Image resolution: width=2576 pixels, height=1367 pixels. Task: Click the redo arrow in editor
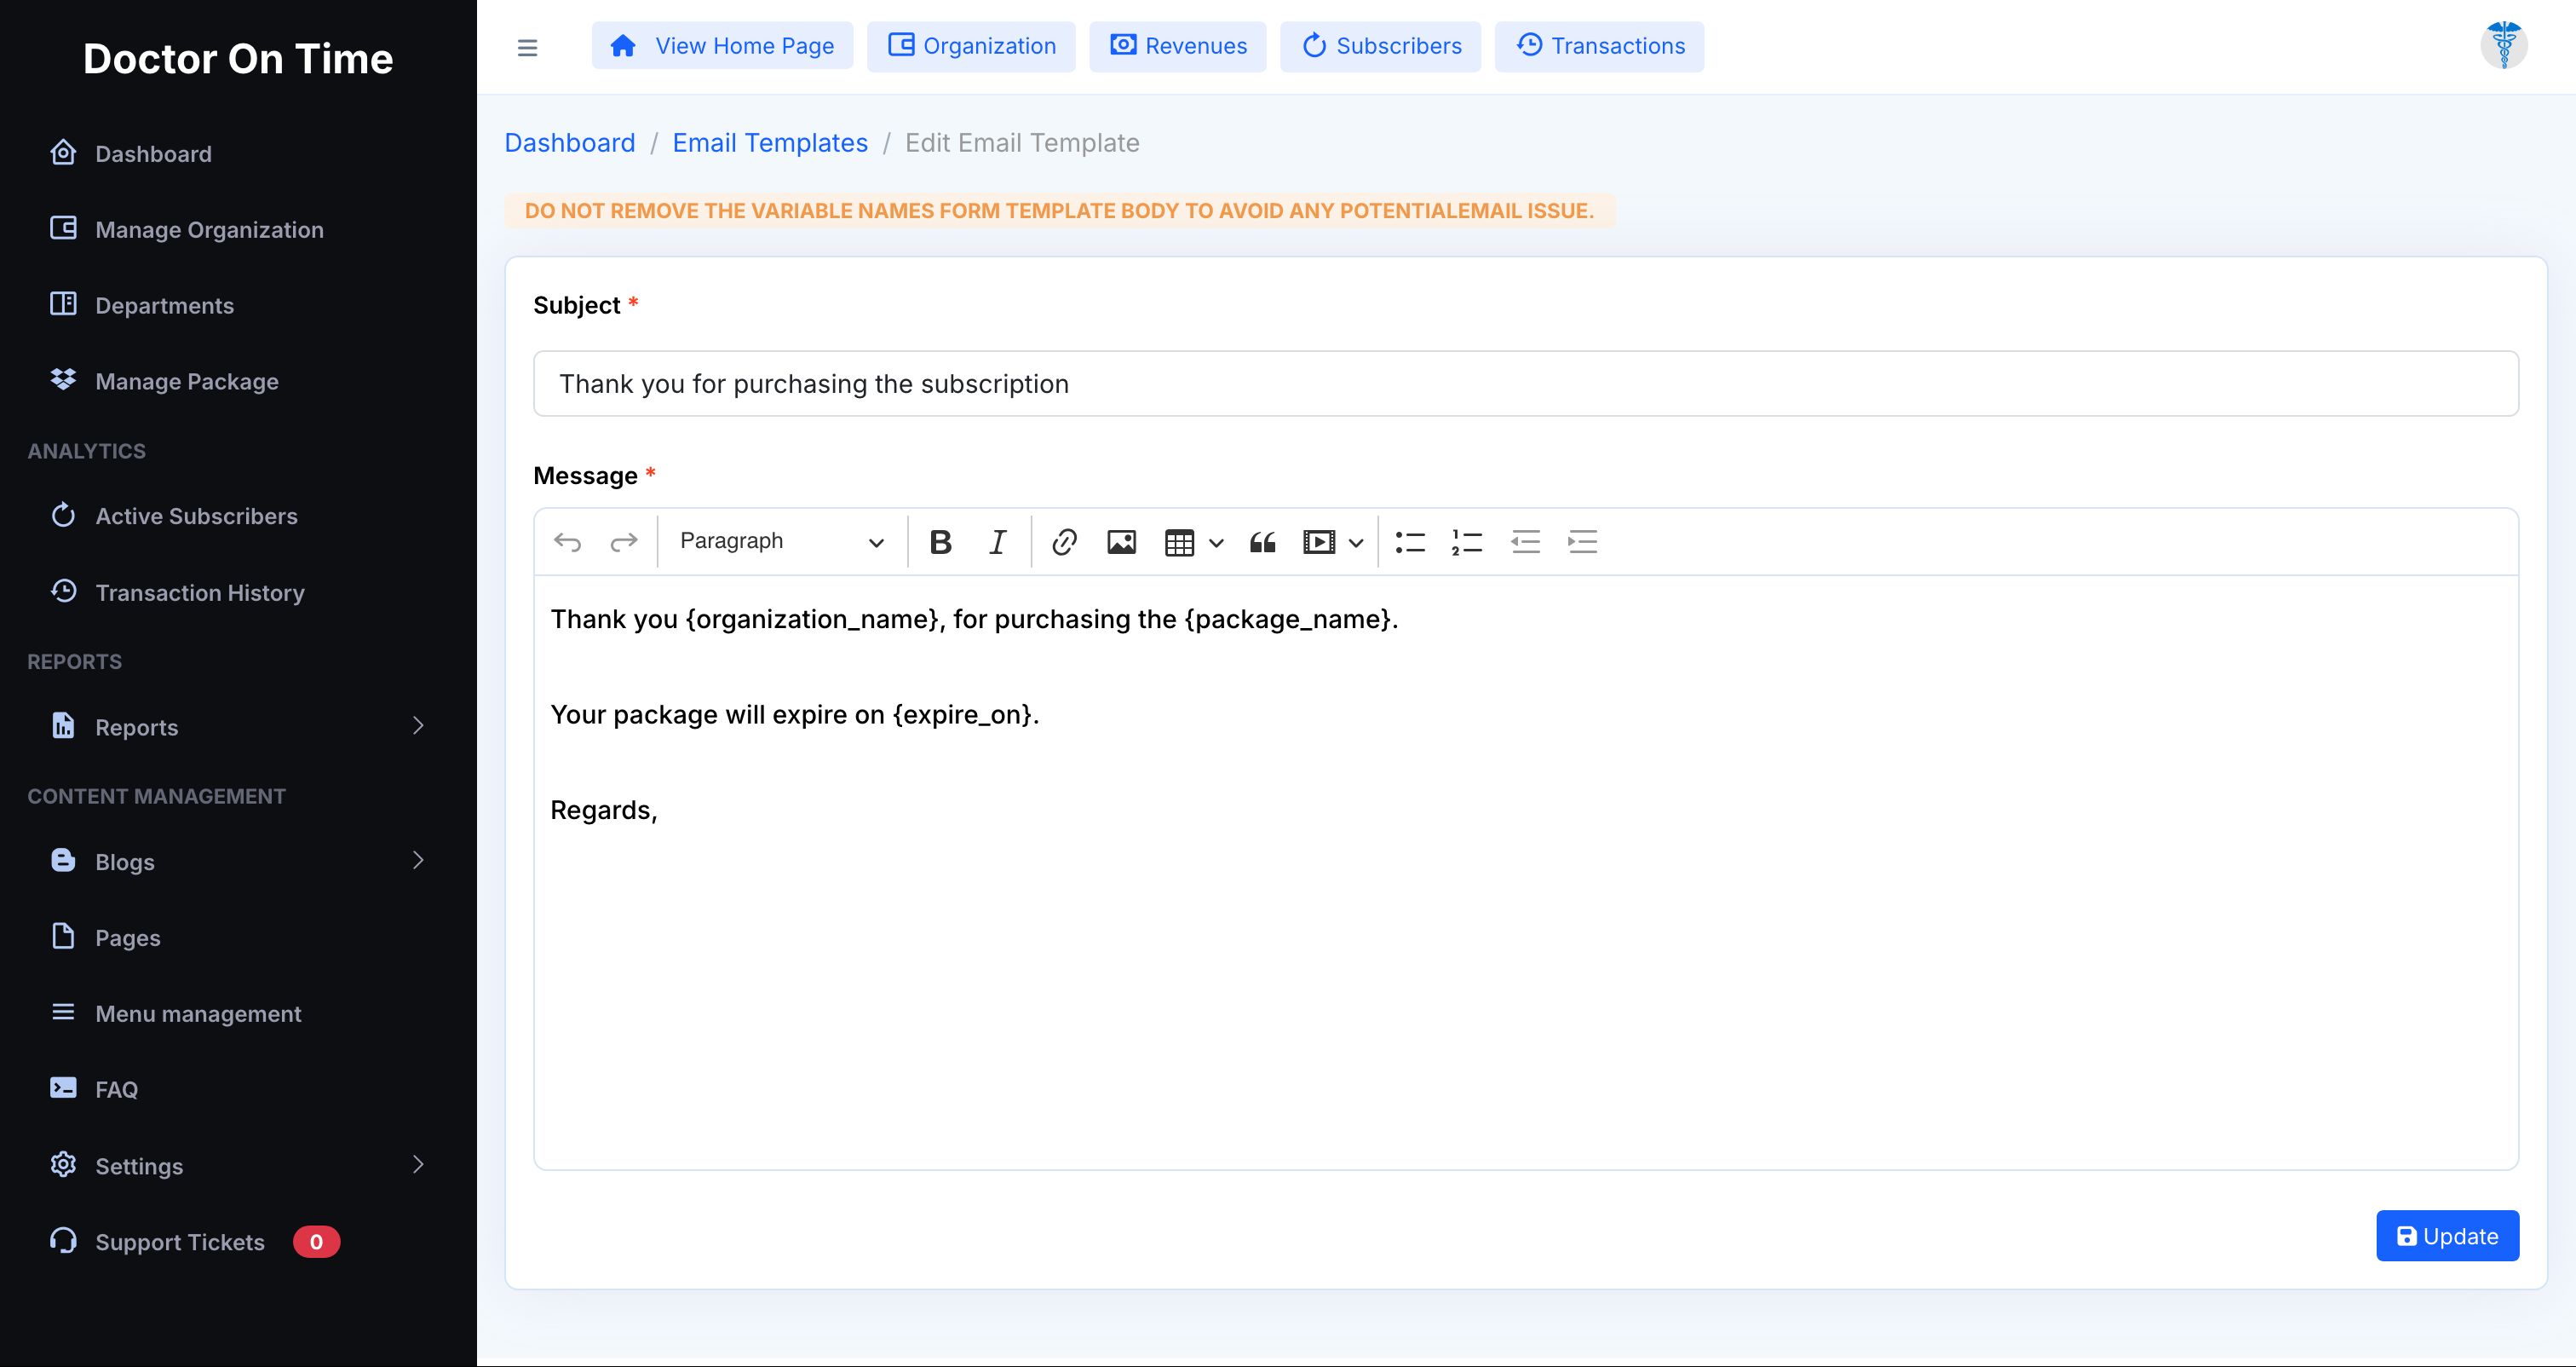[x=624, y=542]
